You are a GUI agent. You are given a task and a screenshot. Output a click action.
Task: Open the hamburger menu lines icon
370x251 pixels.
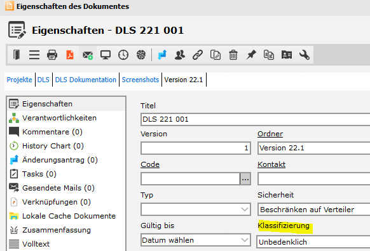pos(34,55)
